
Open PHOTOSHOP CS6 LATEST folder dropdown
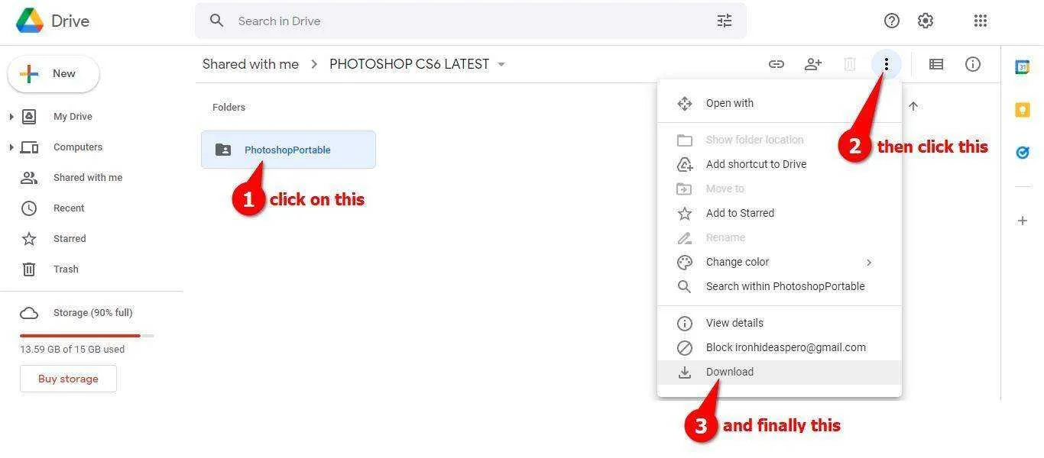point(501,64)
